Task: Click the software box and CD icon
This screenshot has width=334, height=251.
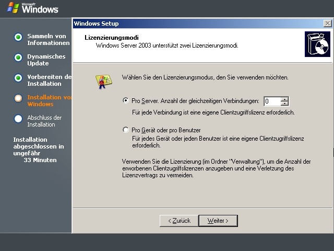Action: tap(316, 43)
